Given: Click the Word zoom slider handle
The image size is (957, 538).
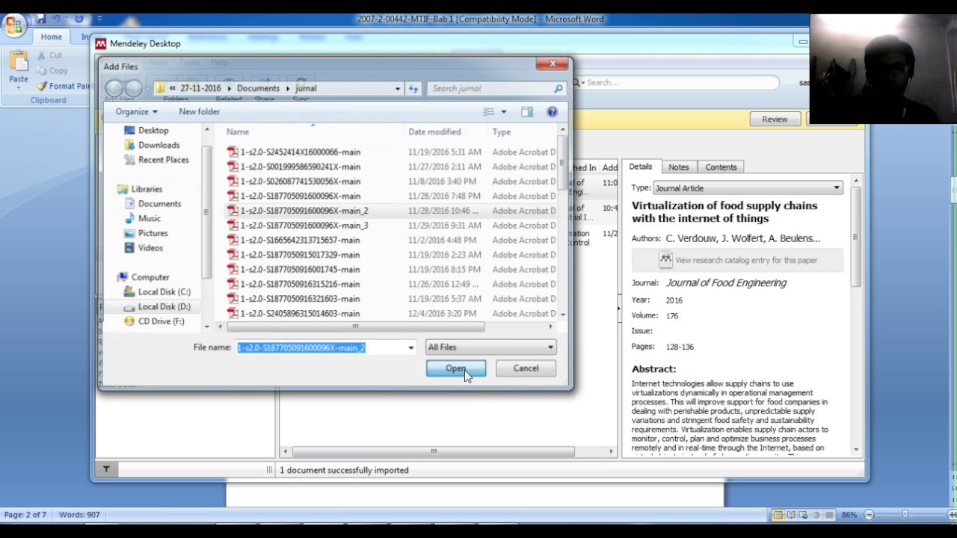Looking at the screenshot, I should pyautogui.click(x=905, y=514).
